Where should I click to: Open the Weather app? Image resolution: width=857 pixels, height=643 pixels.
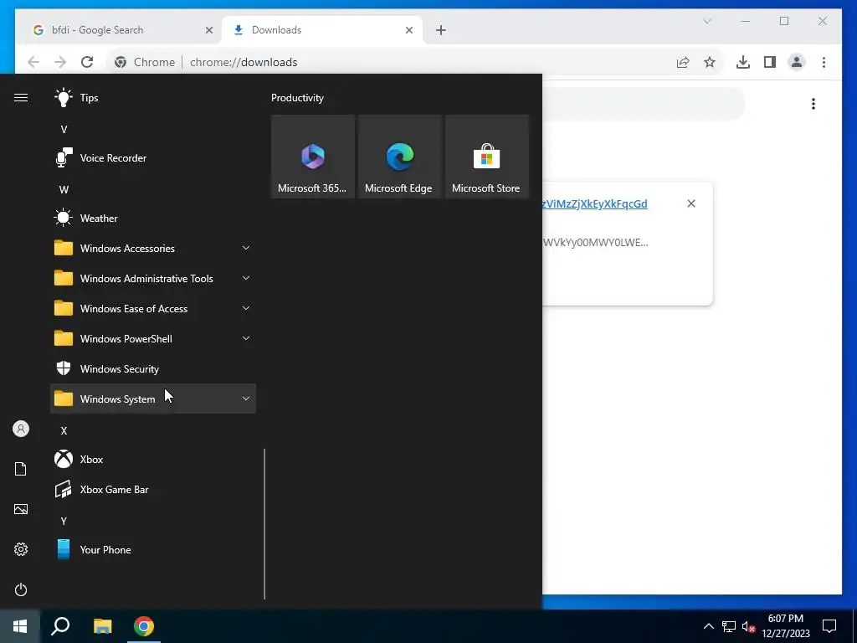[x=153, y=219]
